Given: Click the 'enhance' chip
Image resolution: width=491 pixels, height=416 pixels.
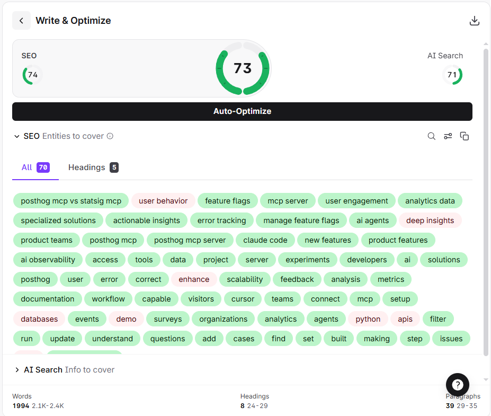Looking at the screenshot, I should coord(194,279).
